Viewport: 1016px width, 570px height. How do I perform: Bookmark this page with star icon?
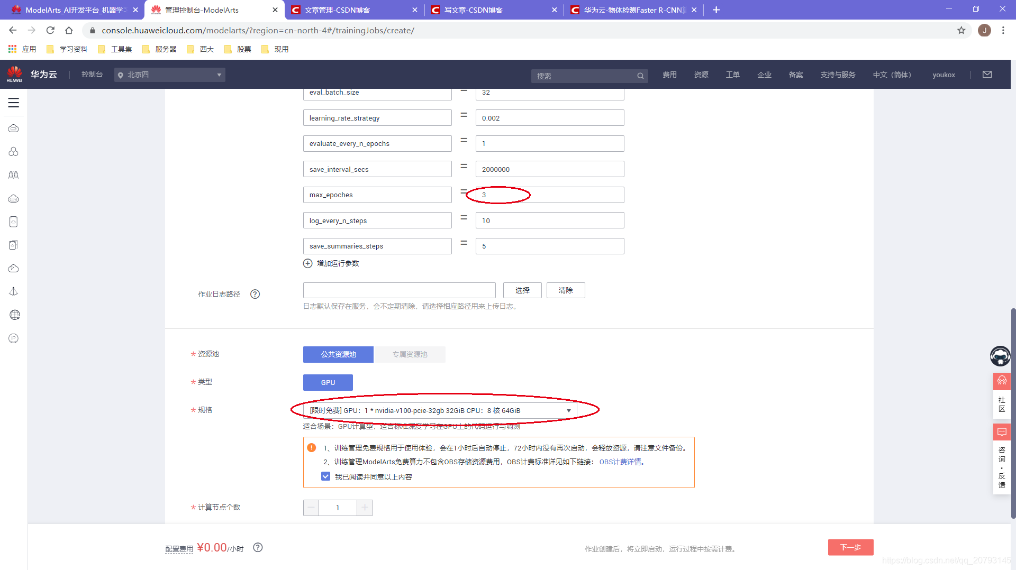point(961,30)
